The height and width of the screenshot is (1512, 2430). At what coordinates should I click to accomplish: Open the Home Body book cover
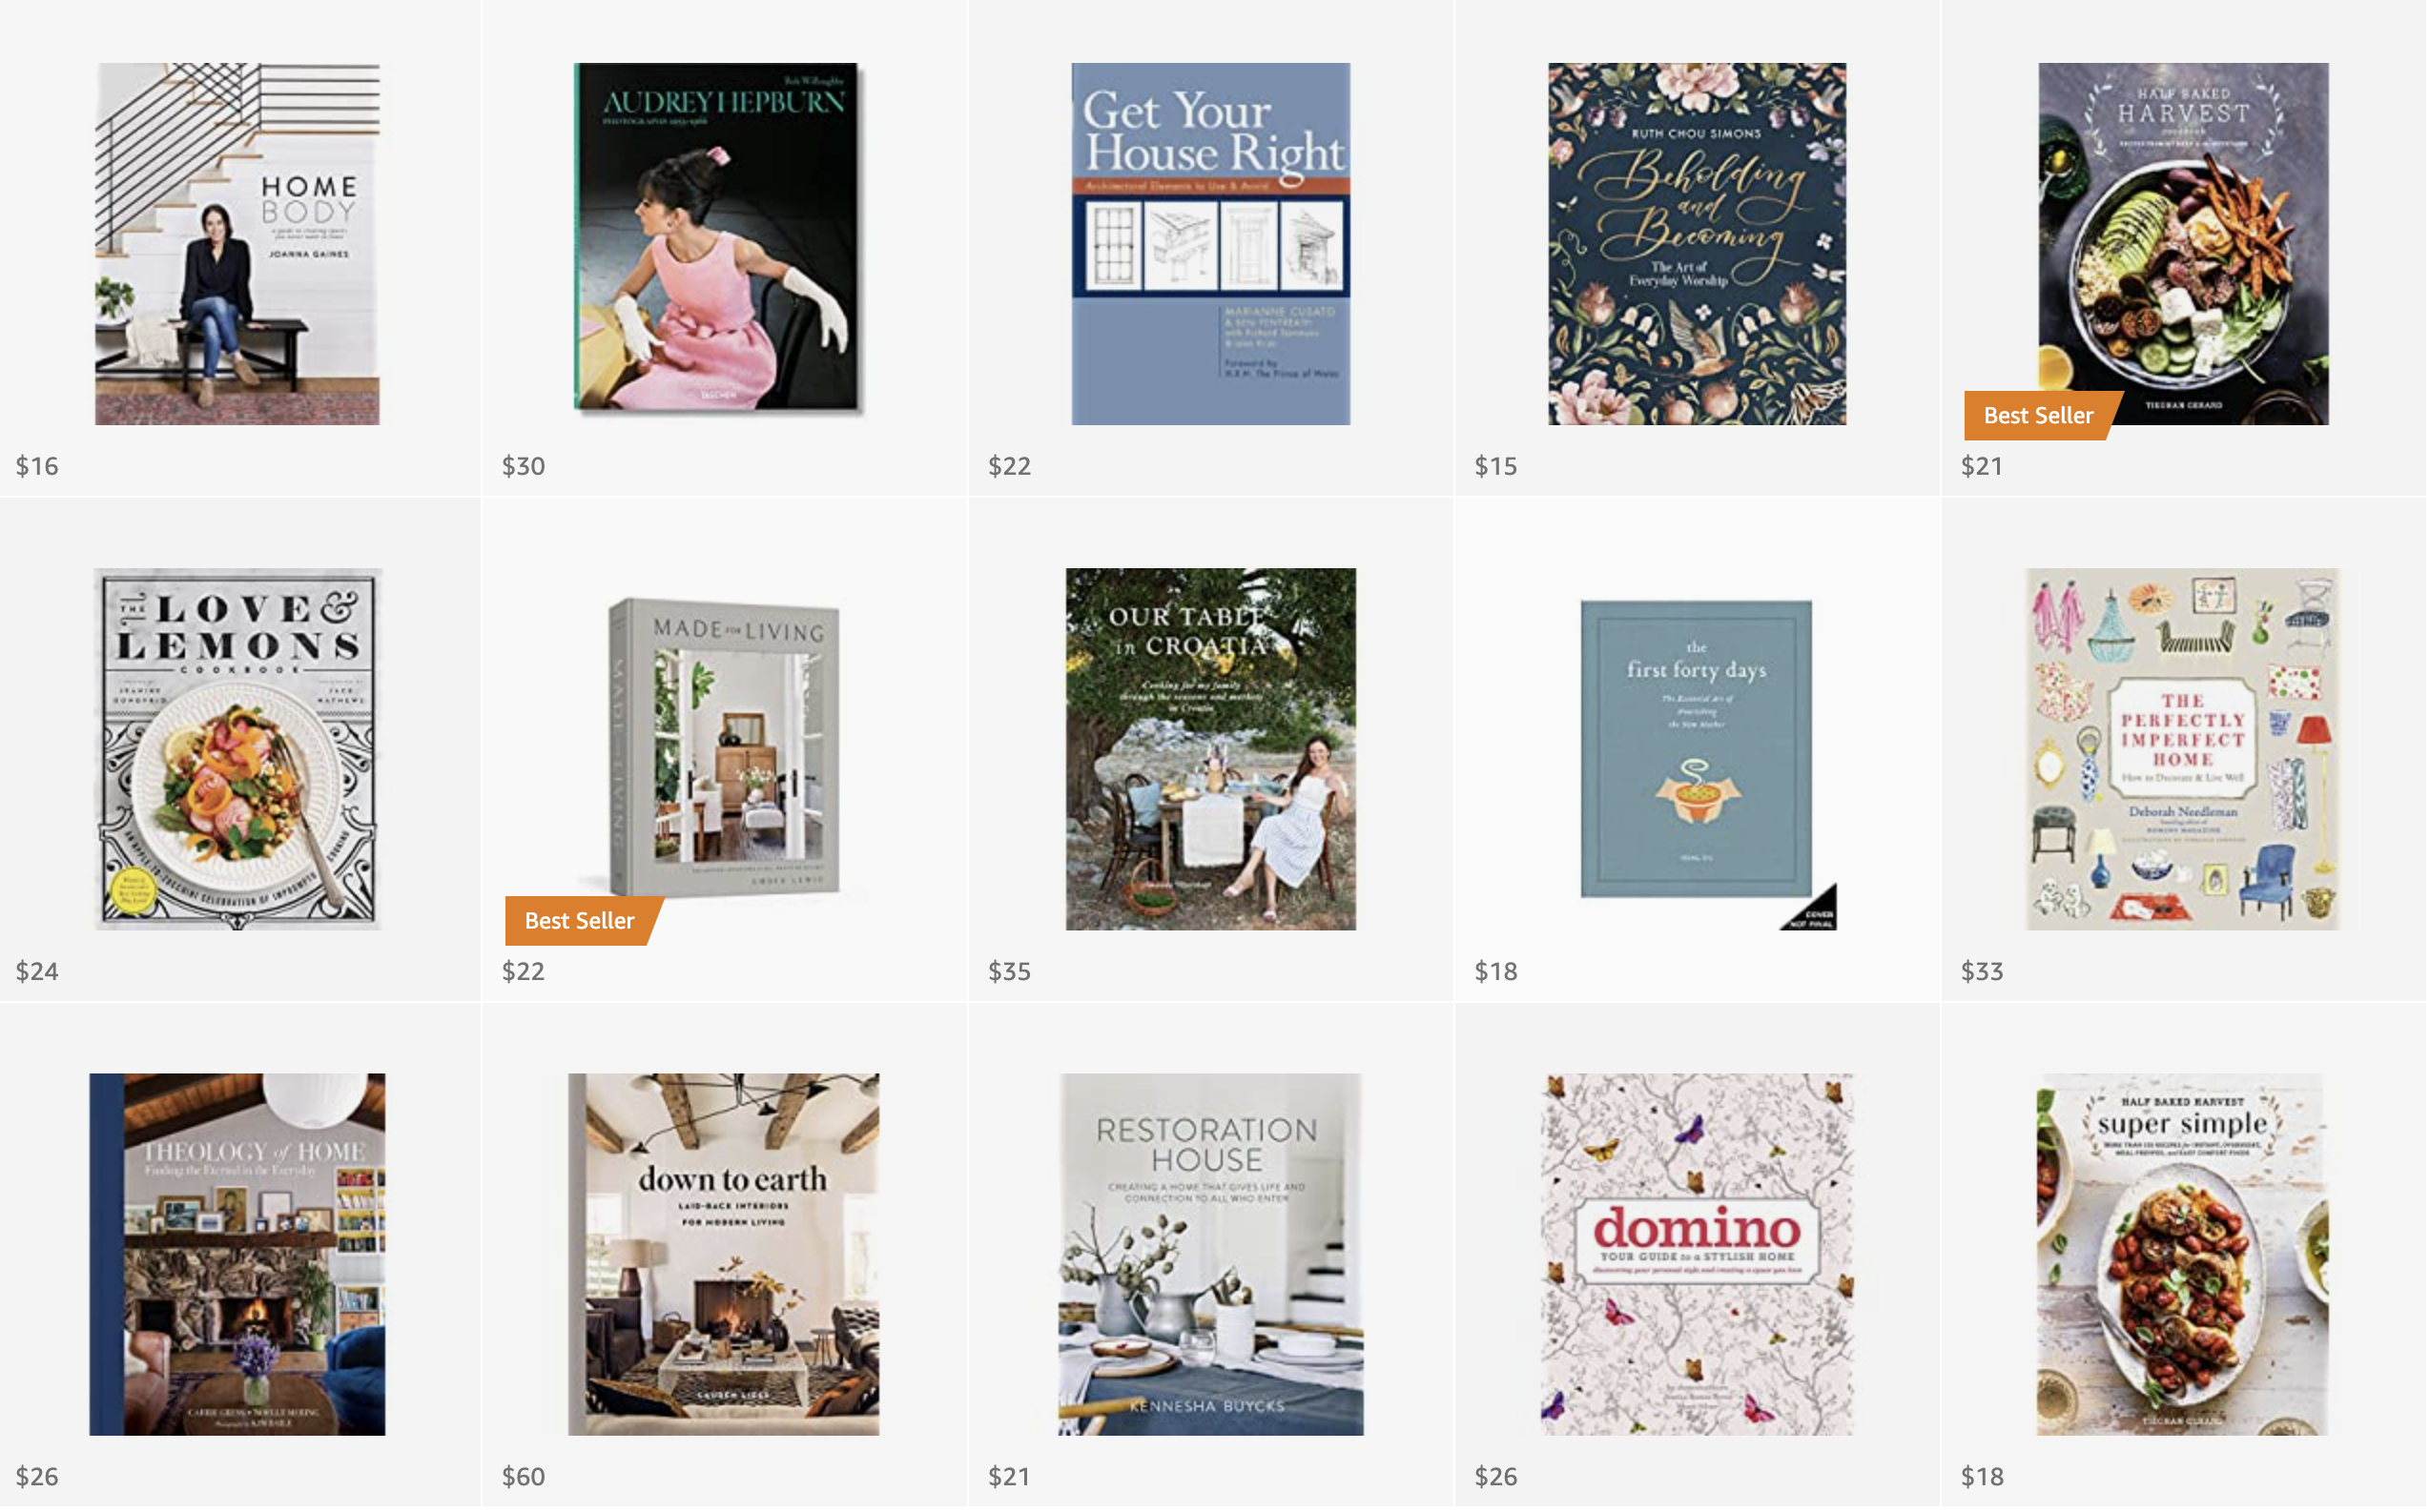pyautogui.click(x=237, y=244)
